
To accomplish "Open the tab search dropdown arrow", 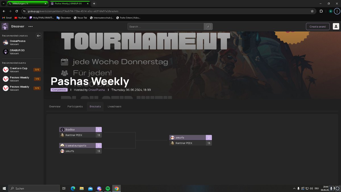I will (3, 3).
